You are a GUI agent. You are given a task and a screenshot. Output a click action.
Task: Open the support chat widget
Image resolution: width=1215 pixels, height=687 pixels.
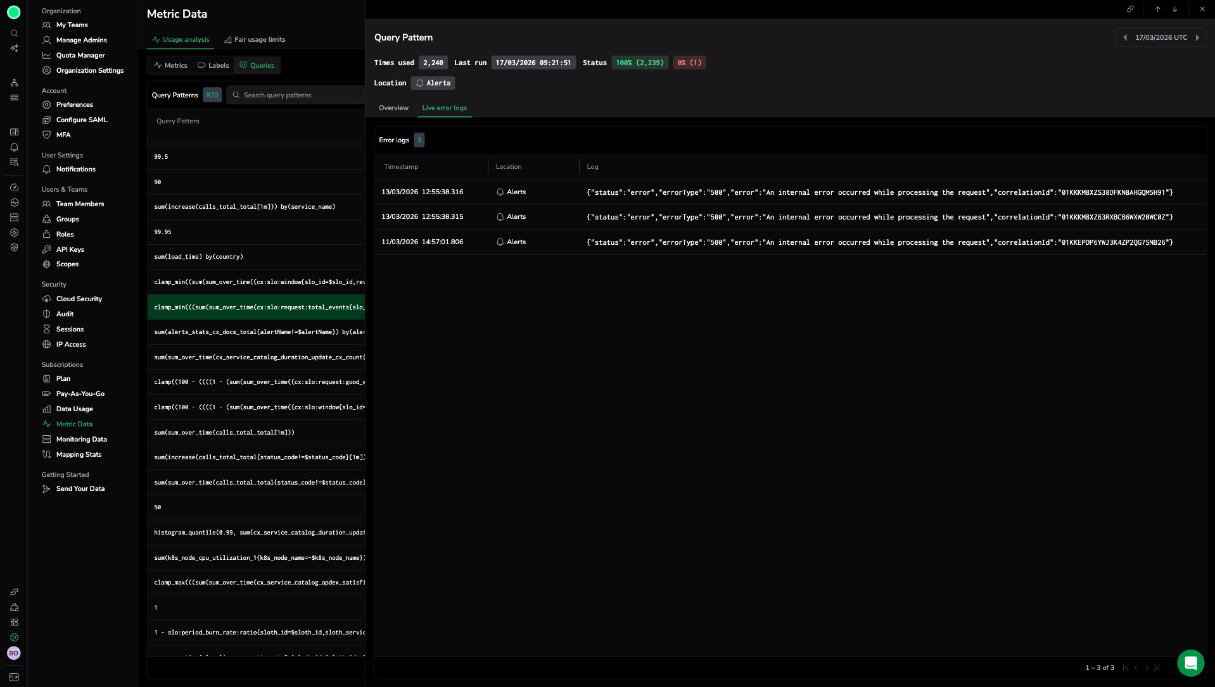coord(1190,663)
